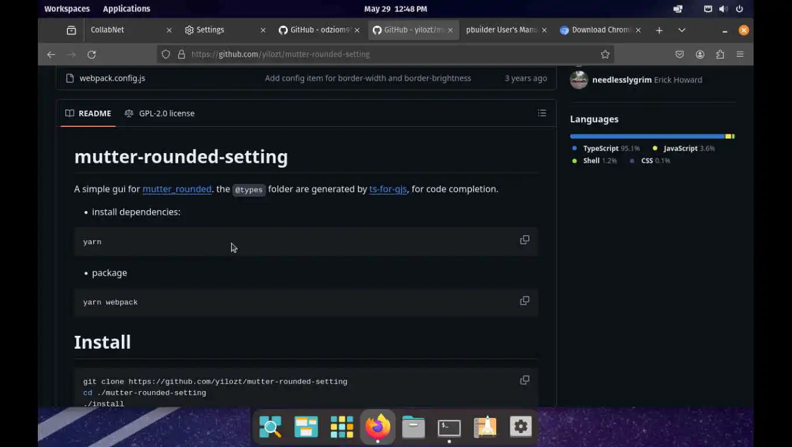This screenshot has width=792, height=447.
Task: Open the mutter_rounded link
Action: pyautogui.click(x=177, y=189)
